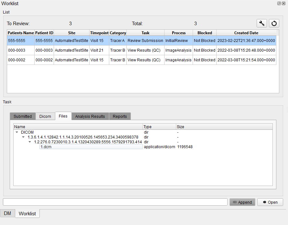Select the Worklist tab at the bottom
The image size is (288, 225).
click(27, 213)
